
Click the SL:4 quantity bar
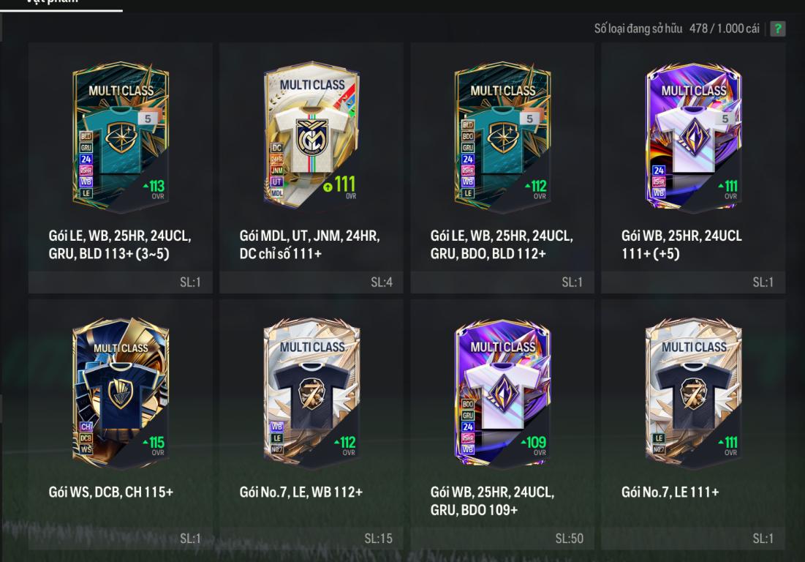click(x=311, y=282)
